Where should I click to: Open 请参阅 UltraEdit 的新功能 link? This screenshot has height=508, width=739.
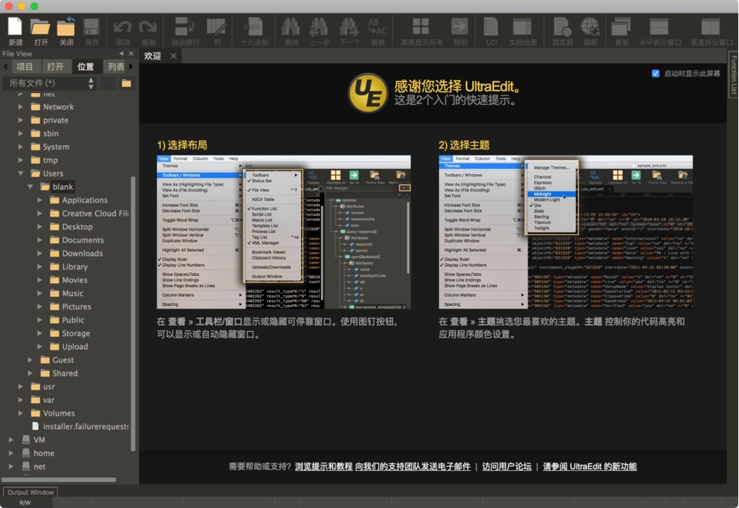pos(589,466)
